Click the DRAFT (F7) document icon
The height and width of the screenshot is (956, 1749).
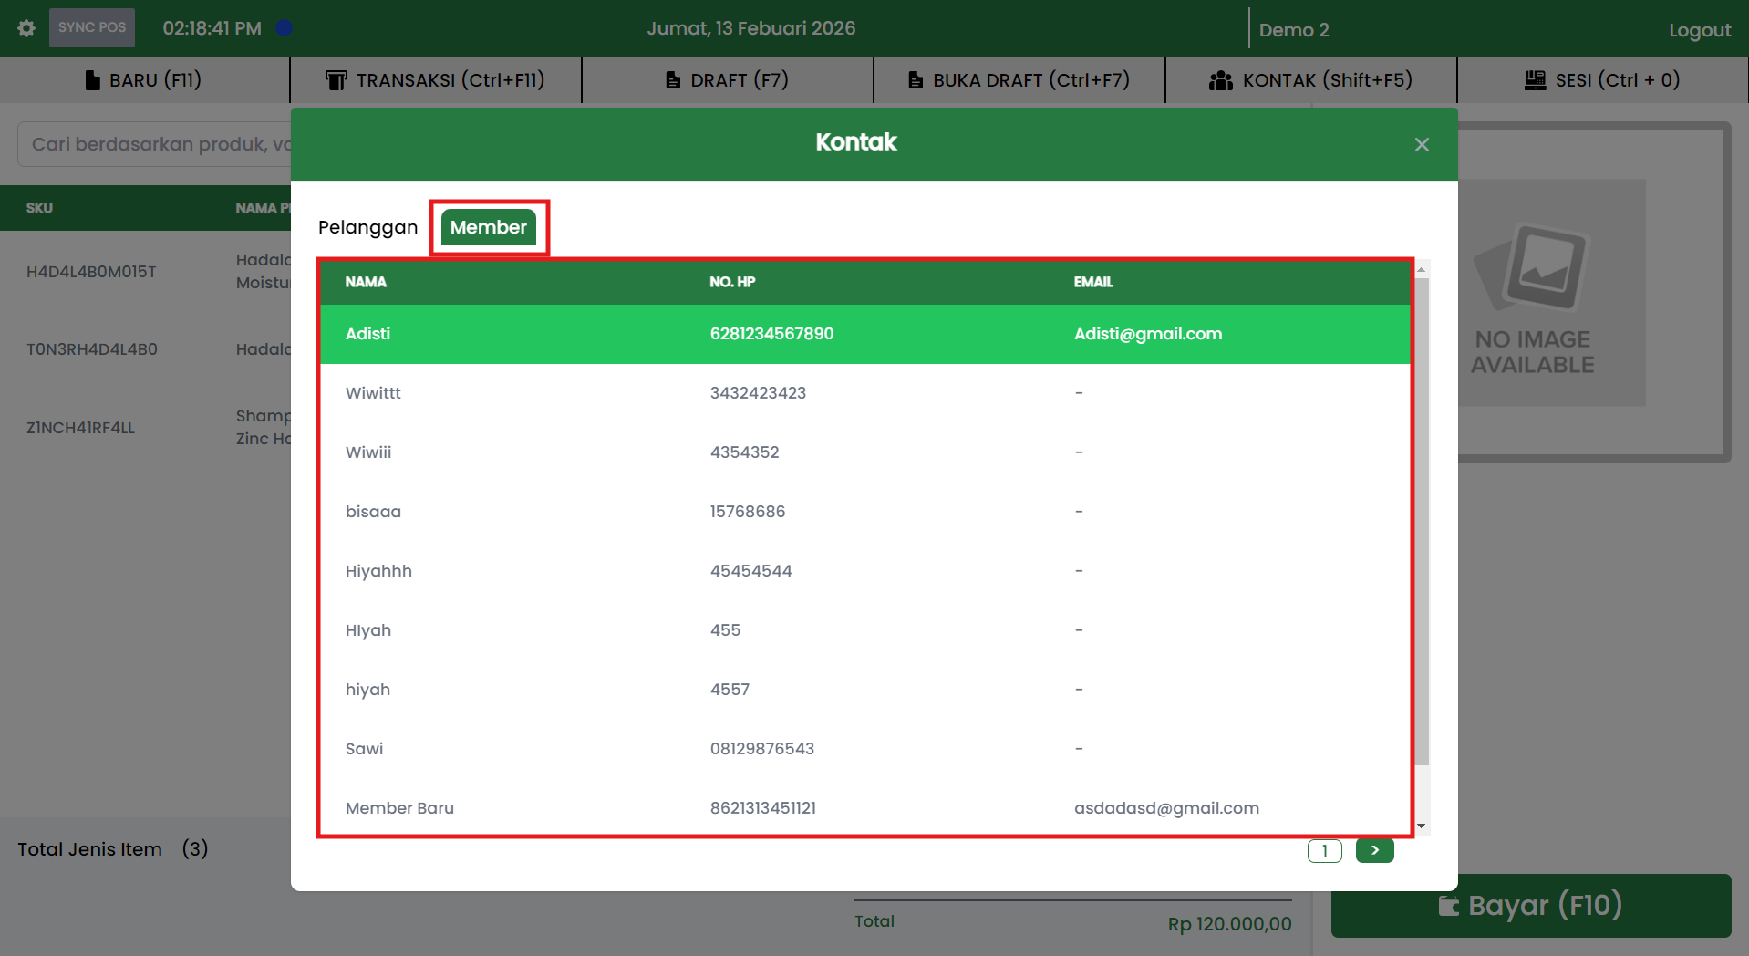pyautogui.click(x=673, y=80)
